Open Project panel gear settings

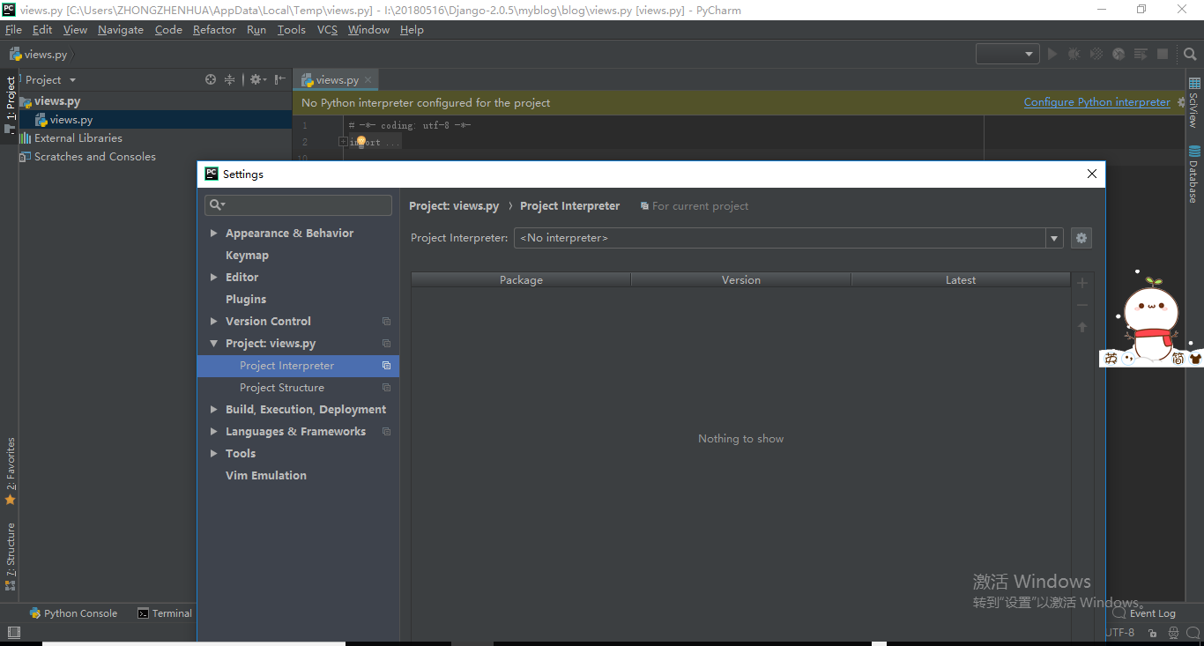(x=256, y=79)
